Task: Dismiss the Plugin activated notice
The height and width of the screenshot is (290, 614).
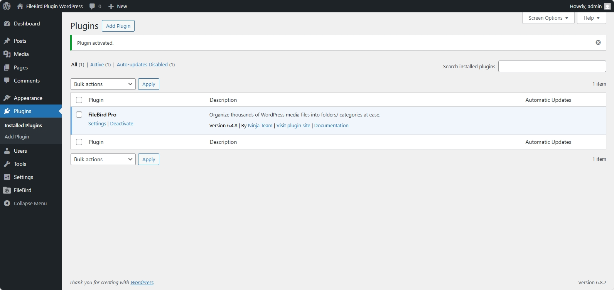Action: (598, 42)
